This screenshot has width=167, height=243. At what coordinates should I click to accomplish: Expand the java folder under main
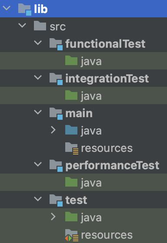(53, 130)
